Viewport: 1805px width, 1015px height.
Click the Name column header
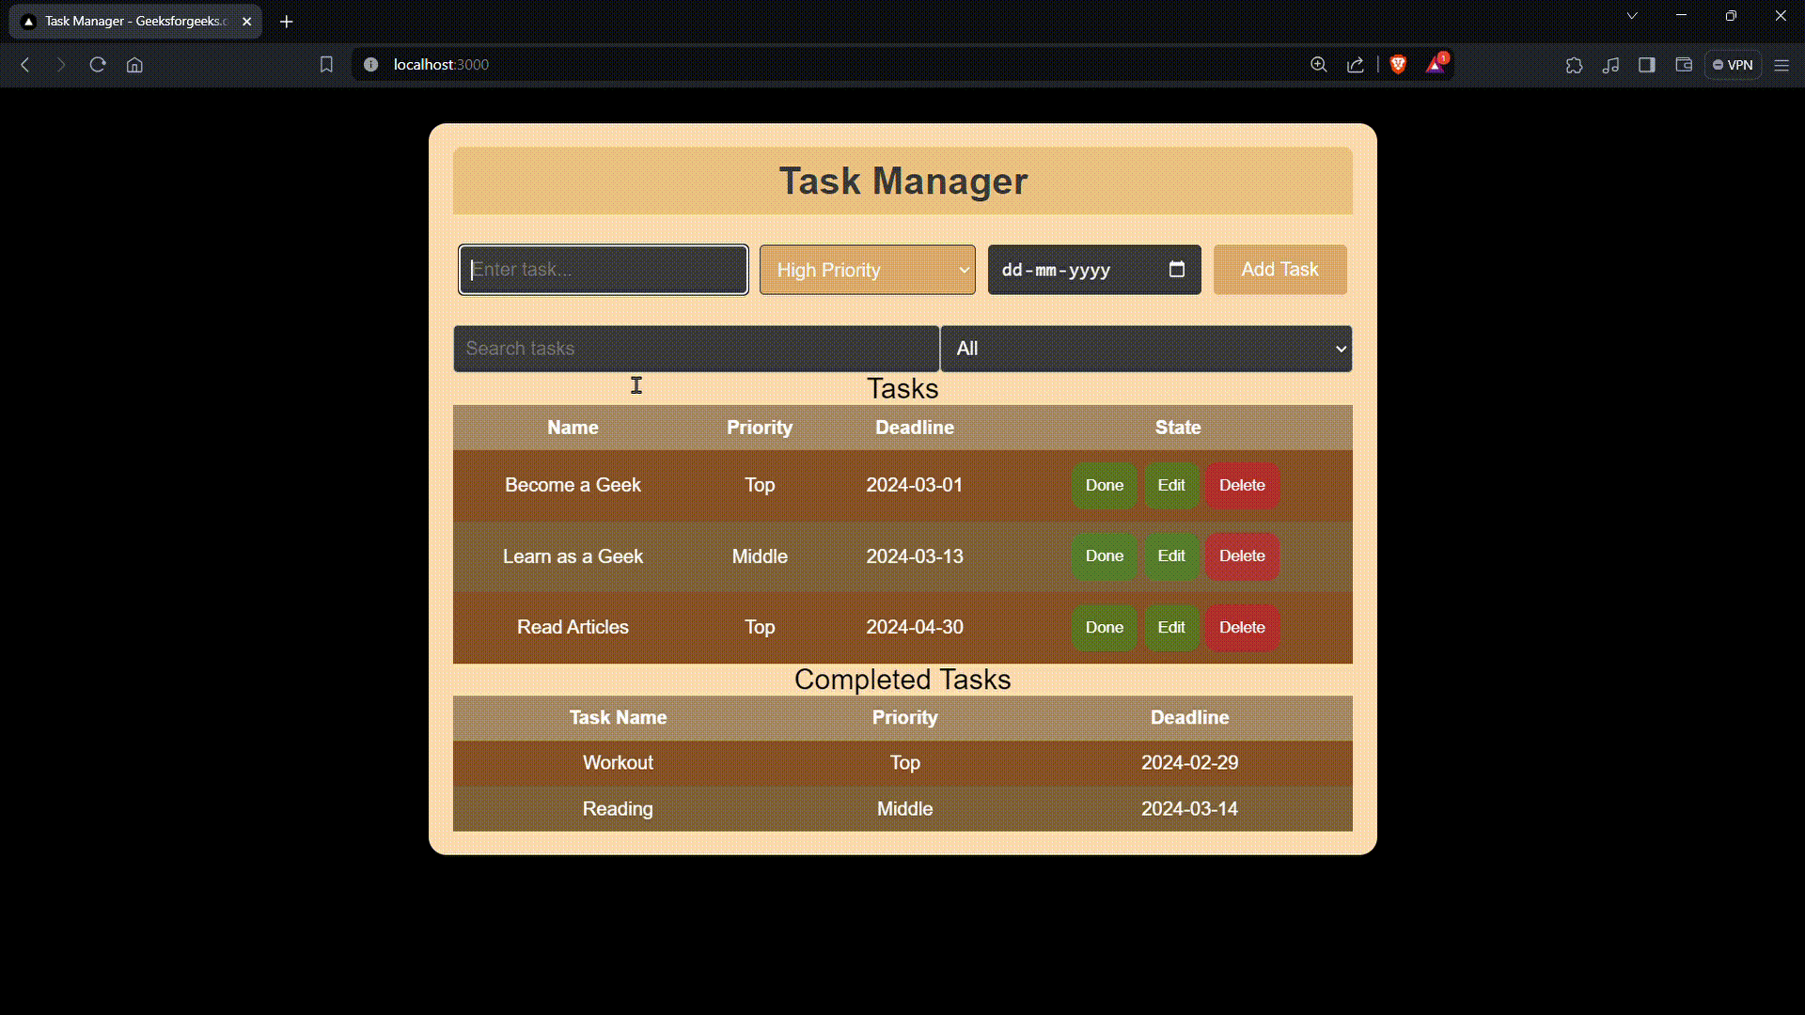(573, 428)
